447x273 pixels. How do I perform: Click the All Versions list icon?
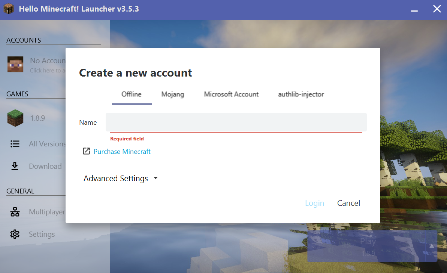pyautogui.click(x=15, y=144)
